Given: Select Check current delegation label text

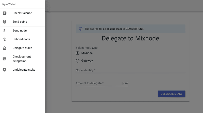Looking at the screenshot, I should click(22, 59).
